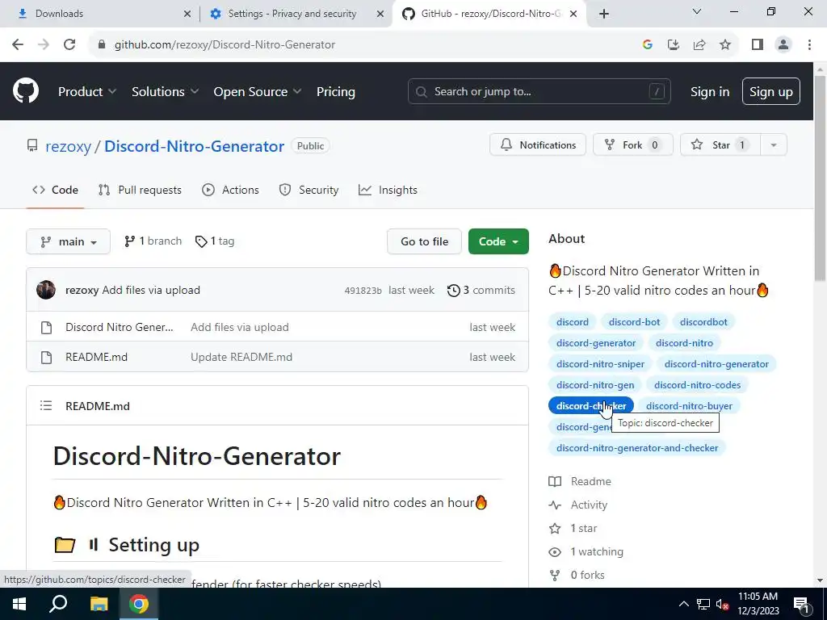Expand the Product menu
The height and width of the screenshot is (620, 827).
point(87,92)
